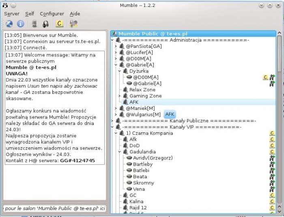Collapse the 1) Czarna Kompania channel
The height and width of the screenshot is (217, 284).
[116, 133]
